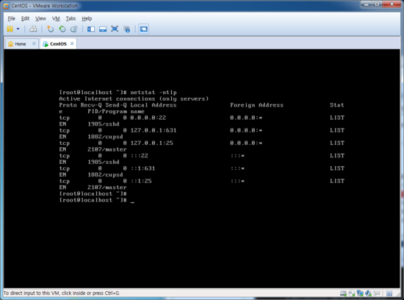Click the '::1:631' local address
The width and height of the screenshot is (404, 300).
[x=143, y=168]
